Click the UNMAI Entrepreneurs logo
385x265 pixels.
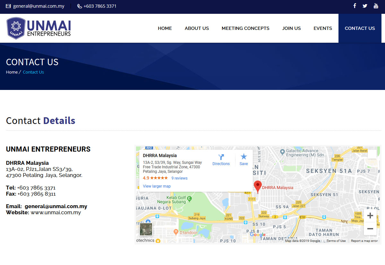(x=38, y=28)
